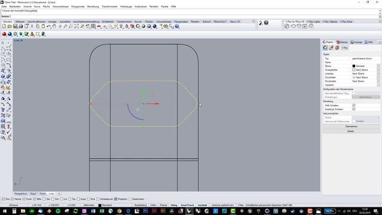Open the Datei menu
This screenshot has height=215, width=382.
click(4, 7)
